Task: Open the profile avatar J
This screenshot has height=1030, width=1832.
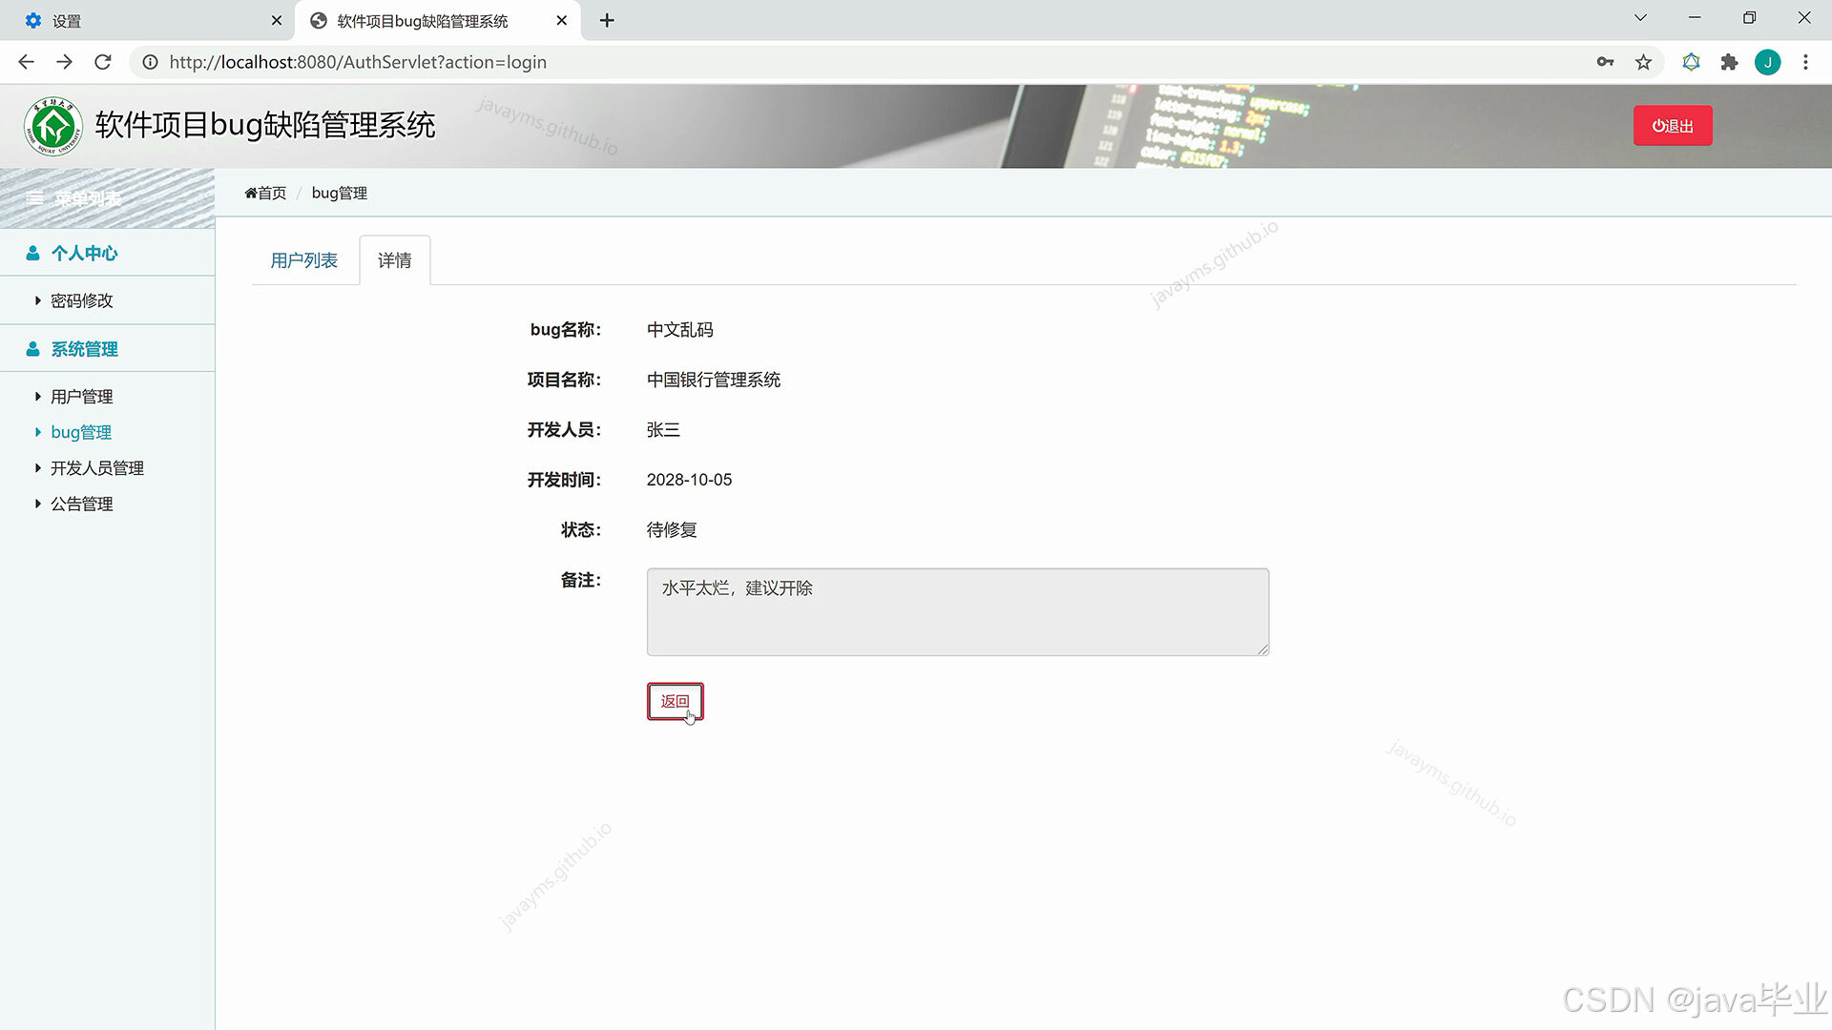Action: (1767, 62)
